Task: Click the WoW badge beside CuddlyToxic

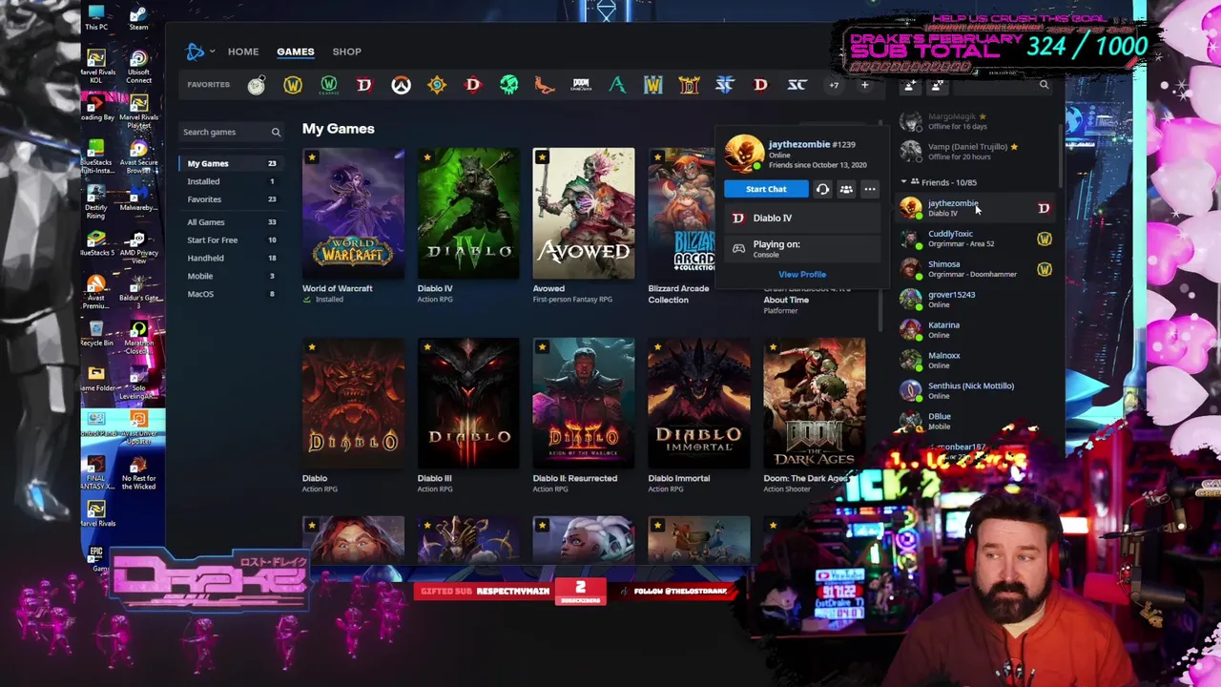Action: pos(1044,239)
